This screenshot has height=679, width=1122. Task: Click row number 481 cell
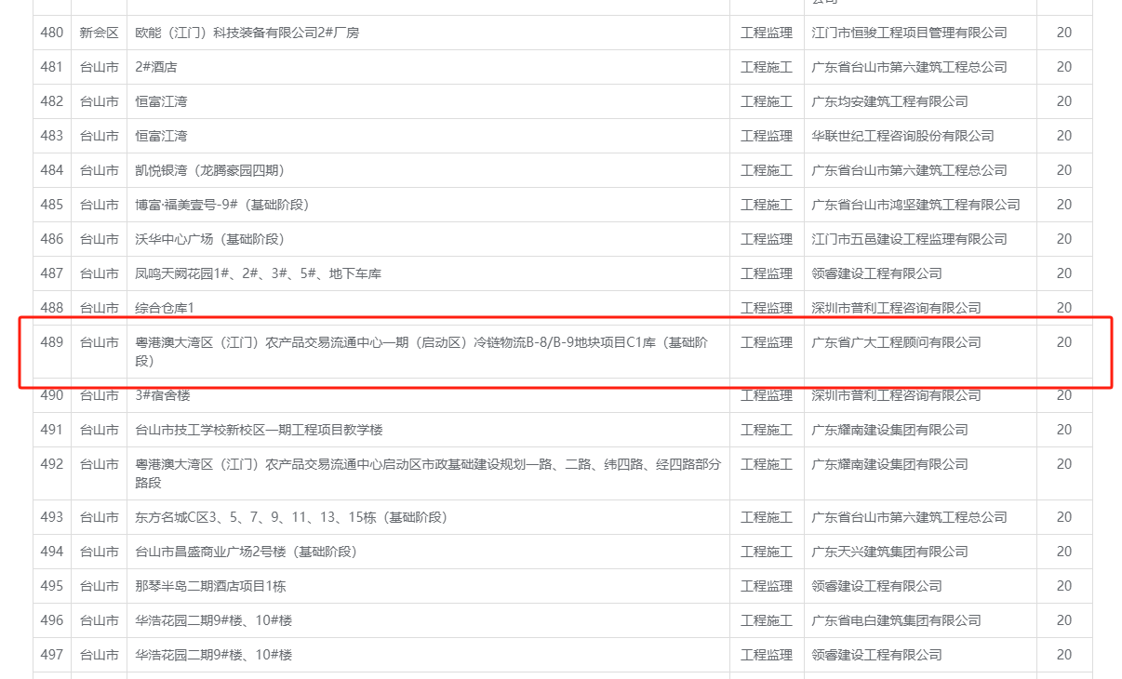click(52, 67)
